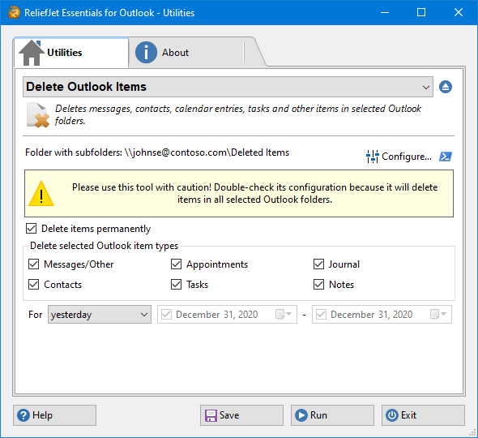The image size is (478, 438).
Task: Expand the 'yesterday' period dropdown
Action: click(100, 315)
